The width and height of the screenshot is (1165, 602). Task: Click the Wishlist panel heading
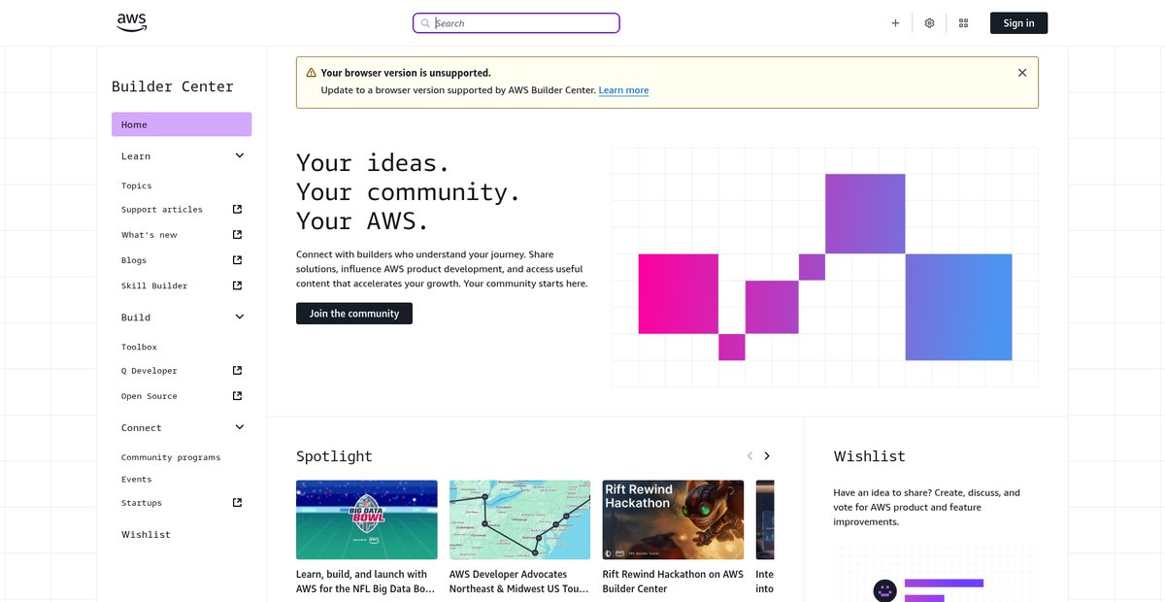pyautogui.click(x=870, y=456)
